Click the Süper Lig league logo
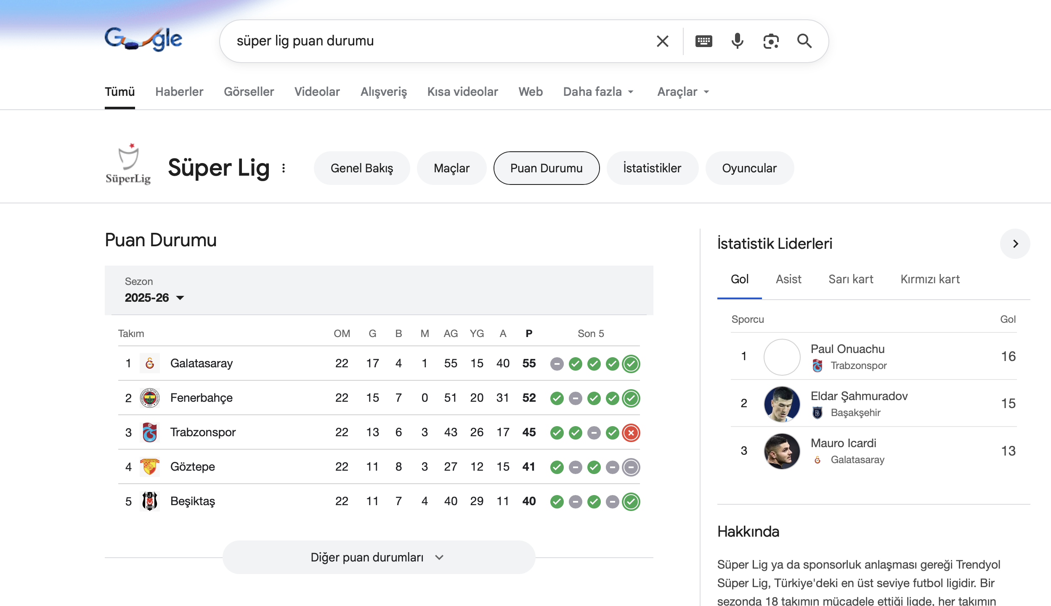Viewport: 1051px width, 606px height. (128, 164)
